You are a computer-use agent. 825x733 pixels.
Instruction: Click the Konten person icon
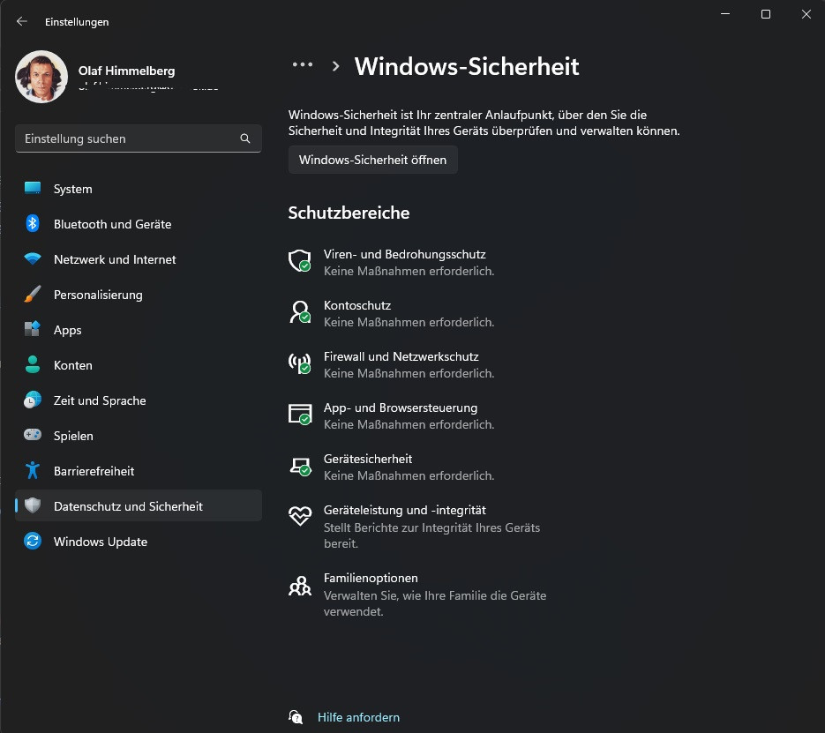click(33, 365)
